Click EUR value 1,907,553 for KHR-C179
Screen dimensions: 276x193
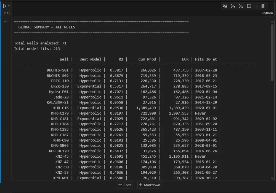179,113
